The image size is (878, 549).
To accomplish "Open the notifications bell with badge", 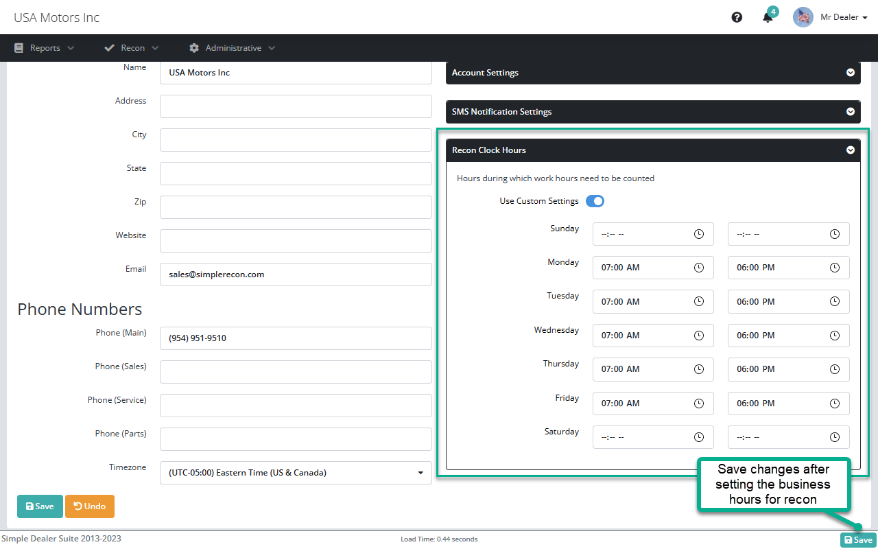I will (x=768, y=17).
